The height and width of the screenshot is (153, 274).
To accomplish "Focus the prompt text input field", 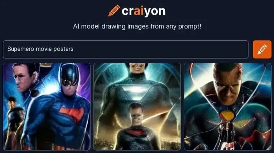I will (126, 49).
